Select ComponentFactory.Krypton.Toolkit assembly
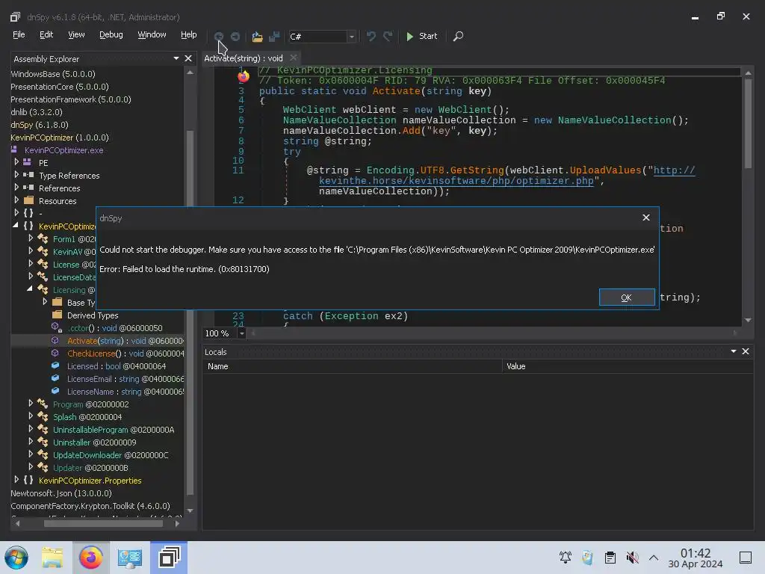 tap(90, 506)
